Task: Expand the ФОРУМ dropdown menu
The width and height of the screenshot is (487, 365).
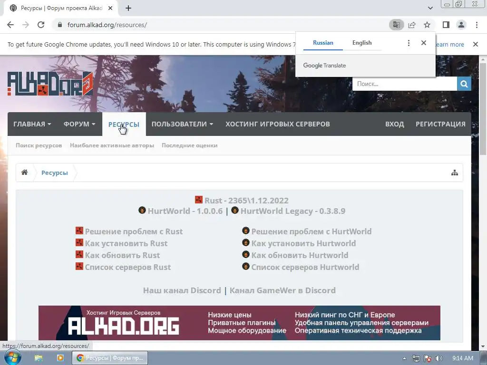Action: (x=79, y=124)
